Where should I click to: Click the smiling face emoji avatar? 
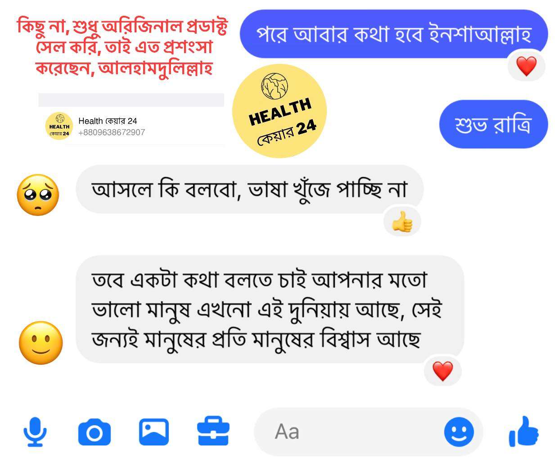[x=41, y=343]
